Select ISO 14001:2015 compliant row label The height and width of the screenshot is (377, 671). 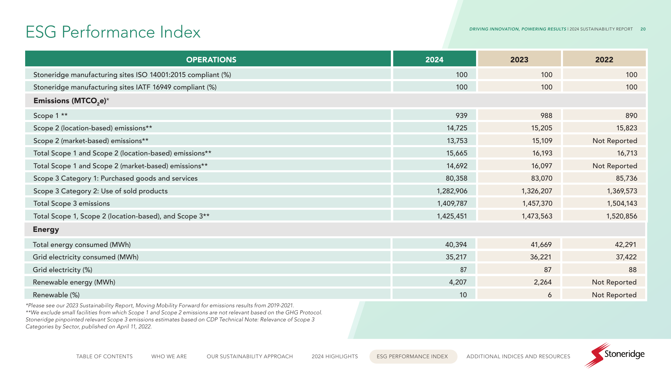132,75
